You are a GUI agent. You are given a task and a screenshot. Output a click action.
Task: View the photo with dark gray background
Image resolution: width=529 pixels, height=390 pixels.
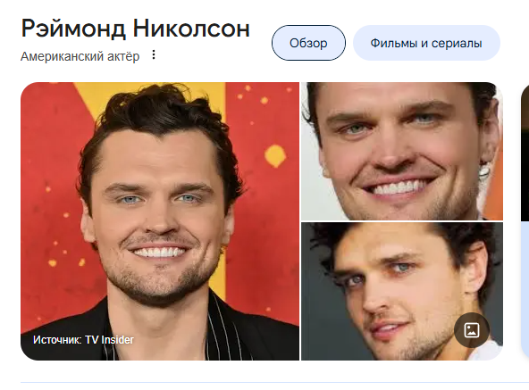pos(402,291)
